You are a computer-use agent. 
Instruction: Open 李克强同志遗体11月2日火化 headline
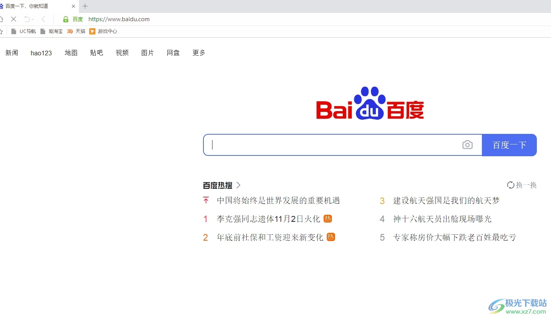269,219
